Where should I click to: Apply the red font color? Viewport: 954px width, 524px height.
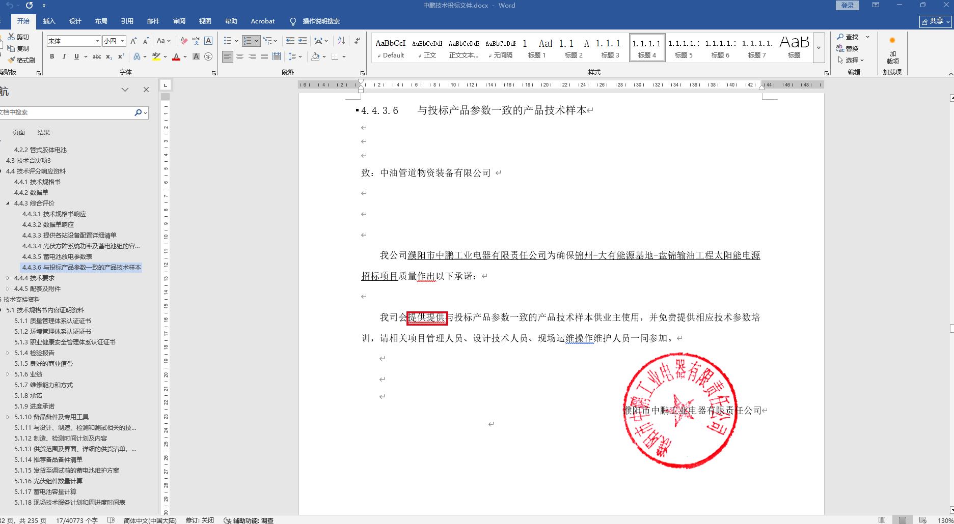point(176,56)
